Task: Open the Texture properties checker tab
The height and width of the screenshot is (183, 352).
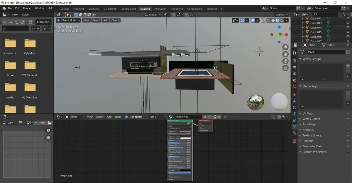Action: 295,141
